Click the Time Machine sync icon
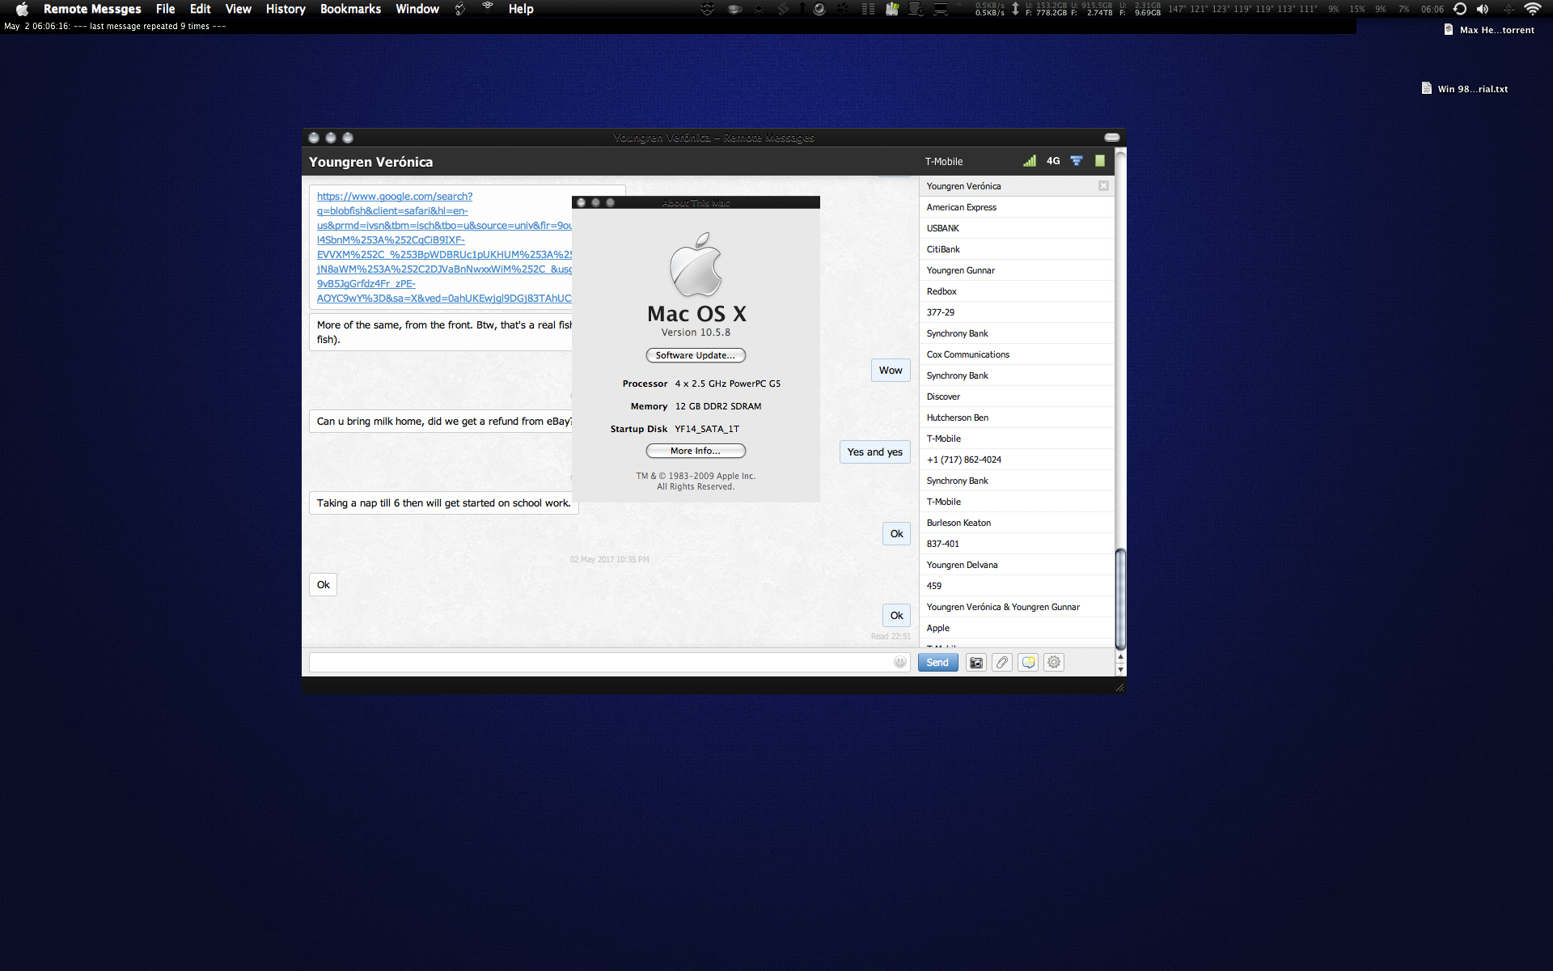The height and width of the screenshot is (971, 1553). click(1460, 9)
